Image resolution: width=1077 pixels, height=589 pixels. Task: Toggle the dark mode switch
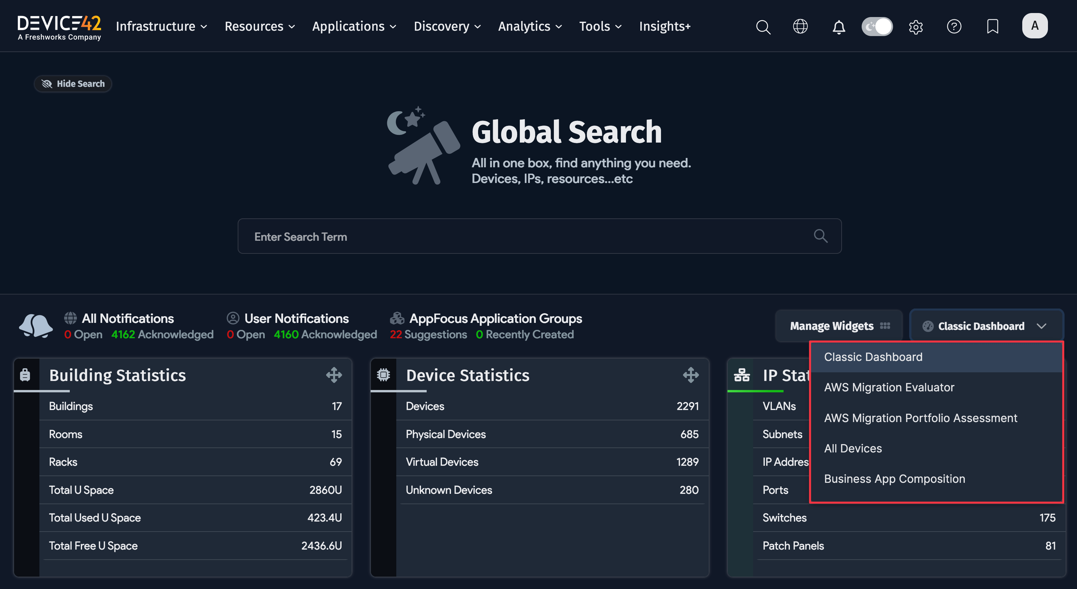tap(877, 26)
